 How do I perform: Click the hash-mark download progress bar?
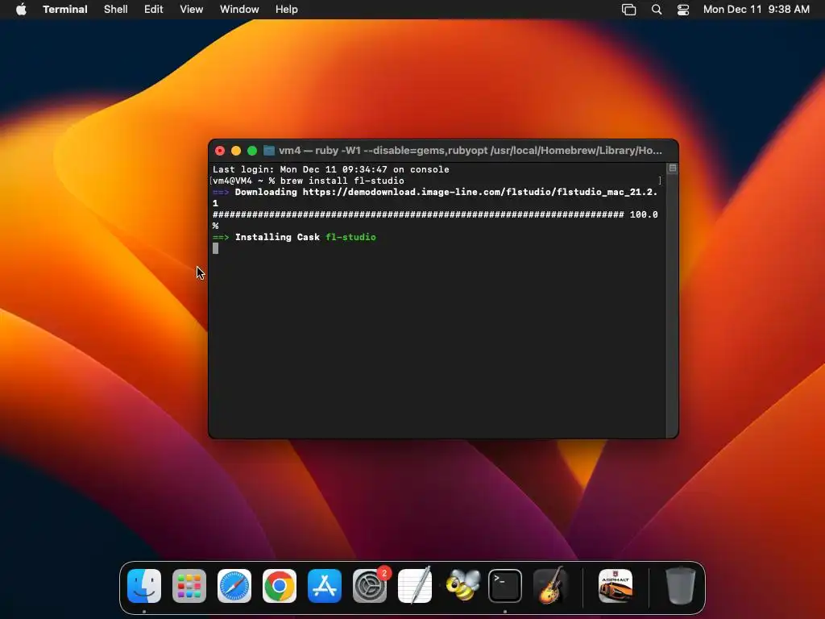tap(418, 214)
